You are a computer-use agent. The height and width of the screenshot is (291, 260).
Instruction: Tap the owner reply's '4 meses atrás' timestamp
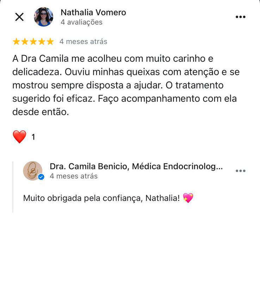coord(74,176)
